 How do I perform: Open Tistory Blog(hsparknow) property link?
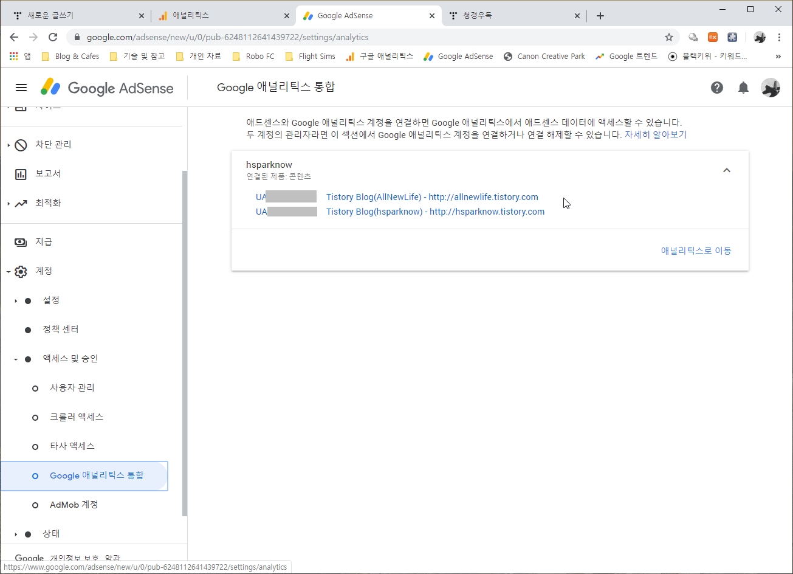[435, 212]
